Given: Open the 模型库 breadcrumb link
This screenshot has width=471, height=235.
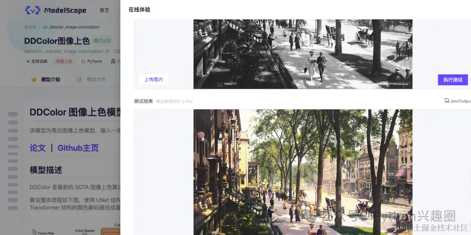Looking at the screenshot, I should pos(30,27).
